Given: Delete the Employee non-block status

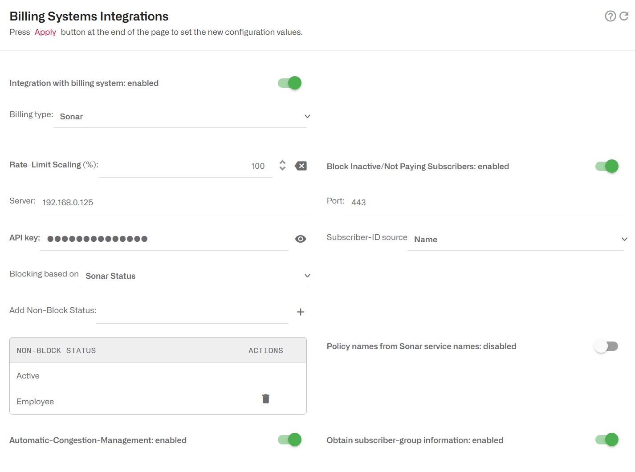Looking at the screenshot, I should (x=265, y=399).
